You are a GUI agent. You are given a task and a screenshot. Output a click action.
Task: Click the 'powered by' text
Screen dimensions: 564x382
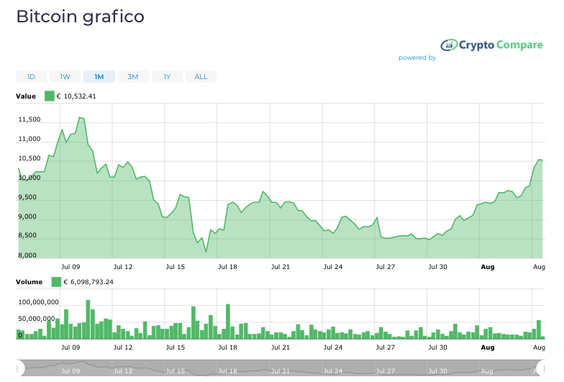pyautogui.click(x=417, y=58)
